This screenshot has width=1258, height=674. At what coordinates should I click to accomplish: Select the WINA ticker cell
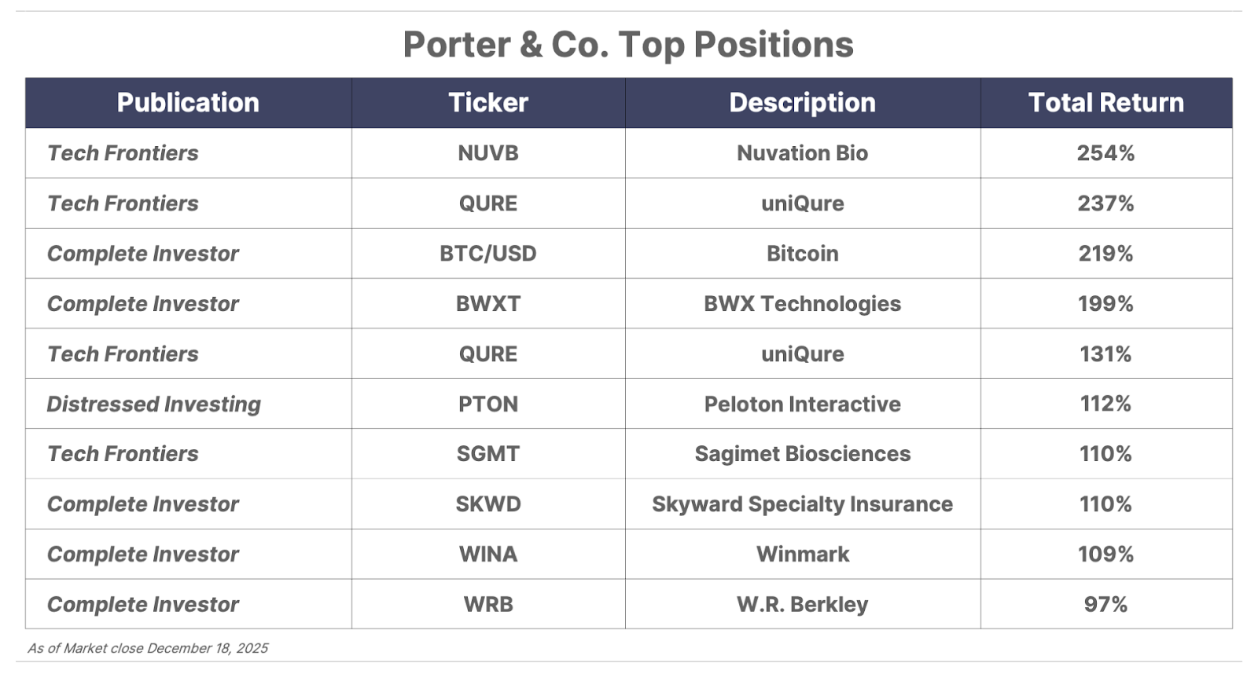(x=488, y=555)
